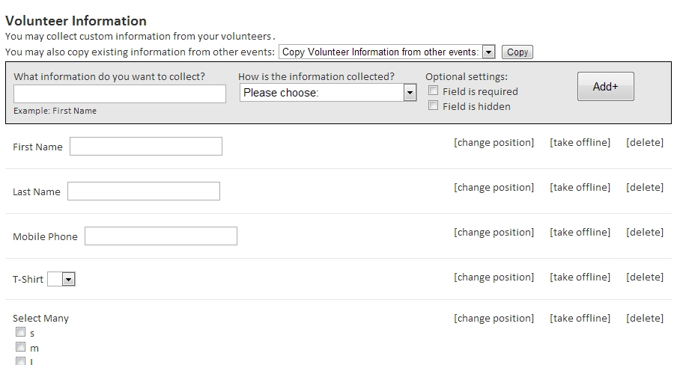
Task: Click into 'What information do you want to collect' field
Action: 120,93
